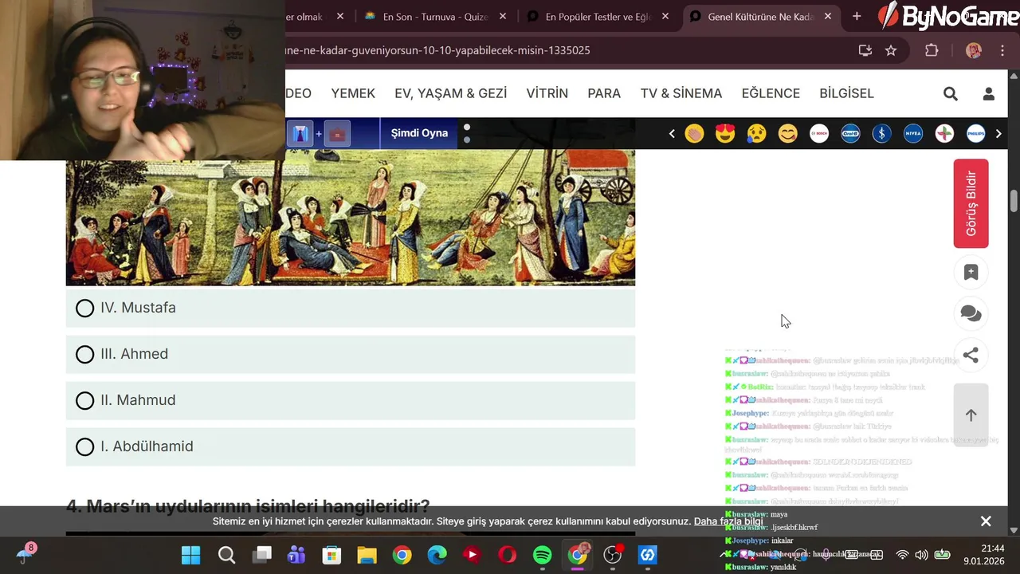Bookmark this page with star icon
The height and width of the screenshot is (574, 1020).
tap(891, 50)
